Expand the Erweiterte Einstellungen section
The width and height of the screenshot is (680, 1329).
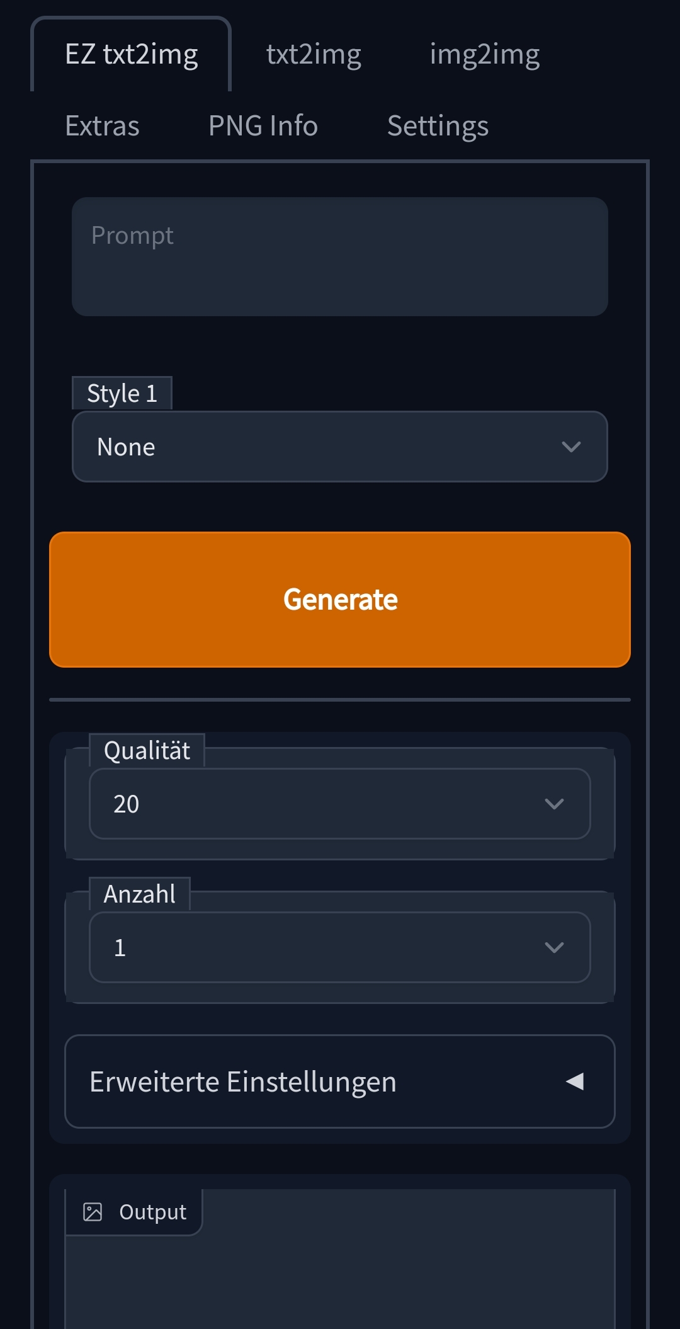[x=340, y=1081]
